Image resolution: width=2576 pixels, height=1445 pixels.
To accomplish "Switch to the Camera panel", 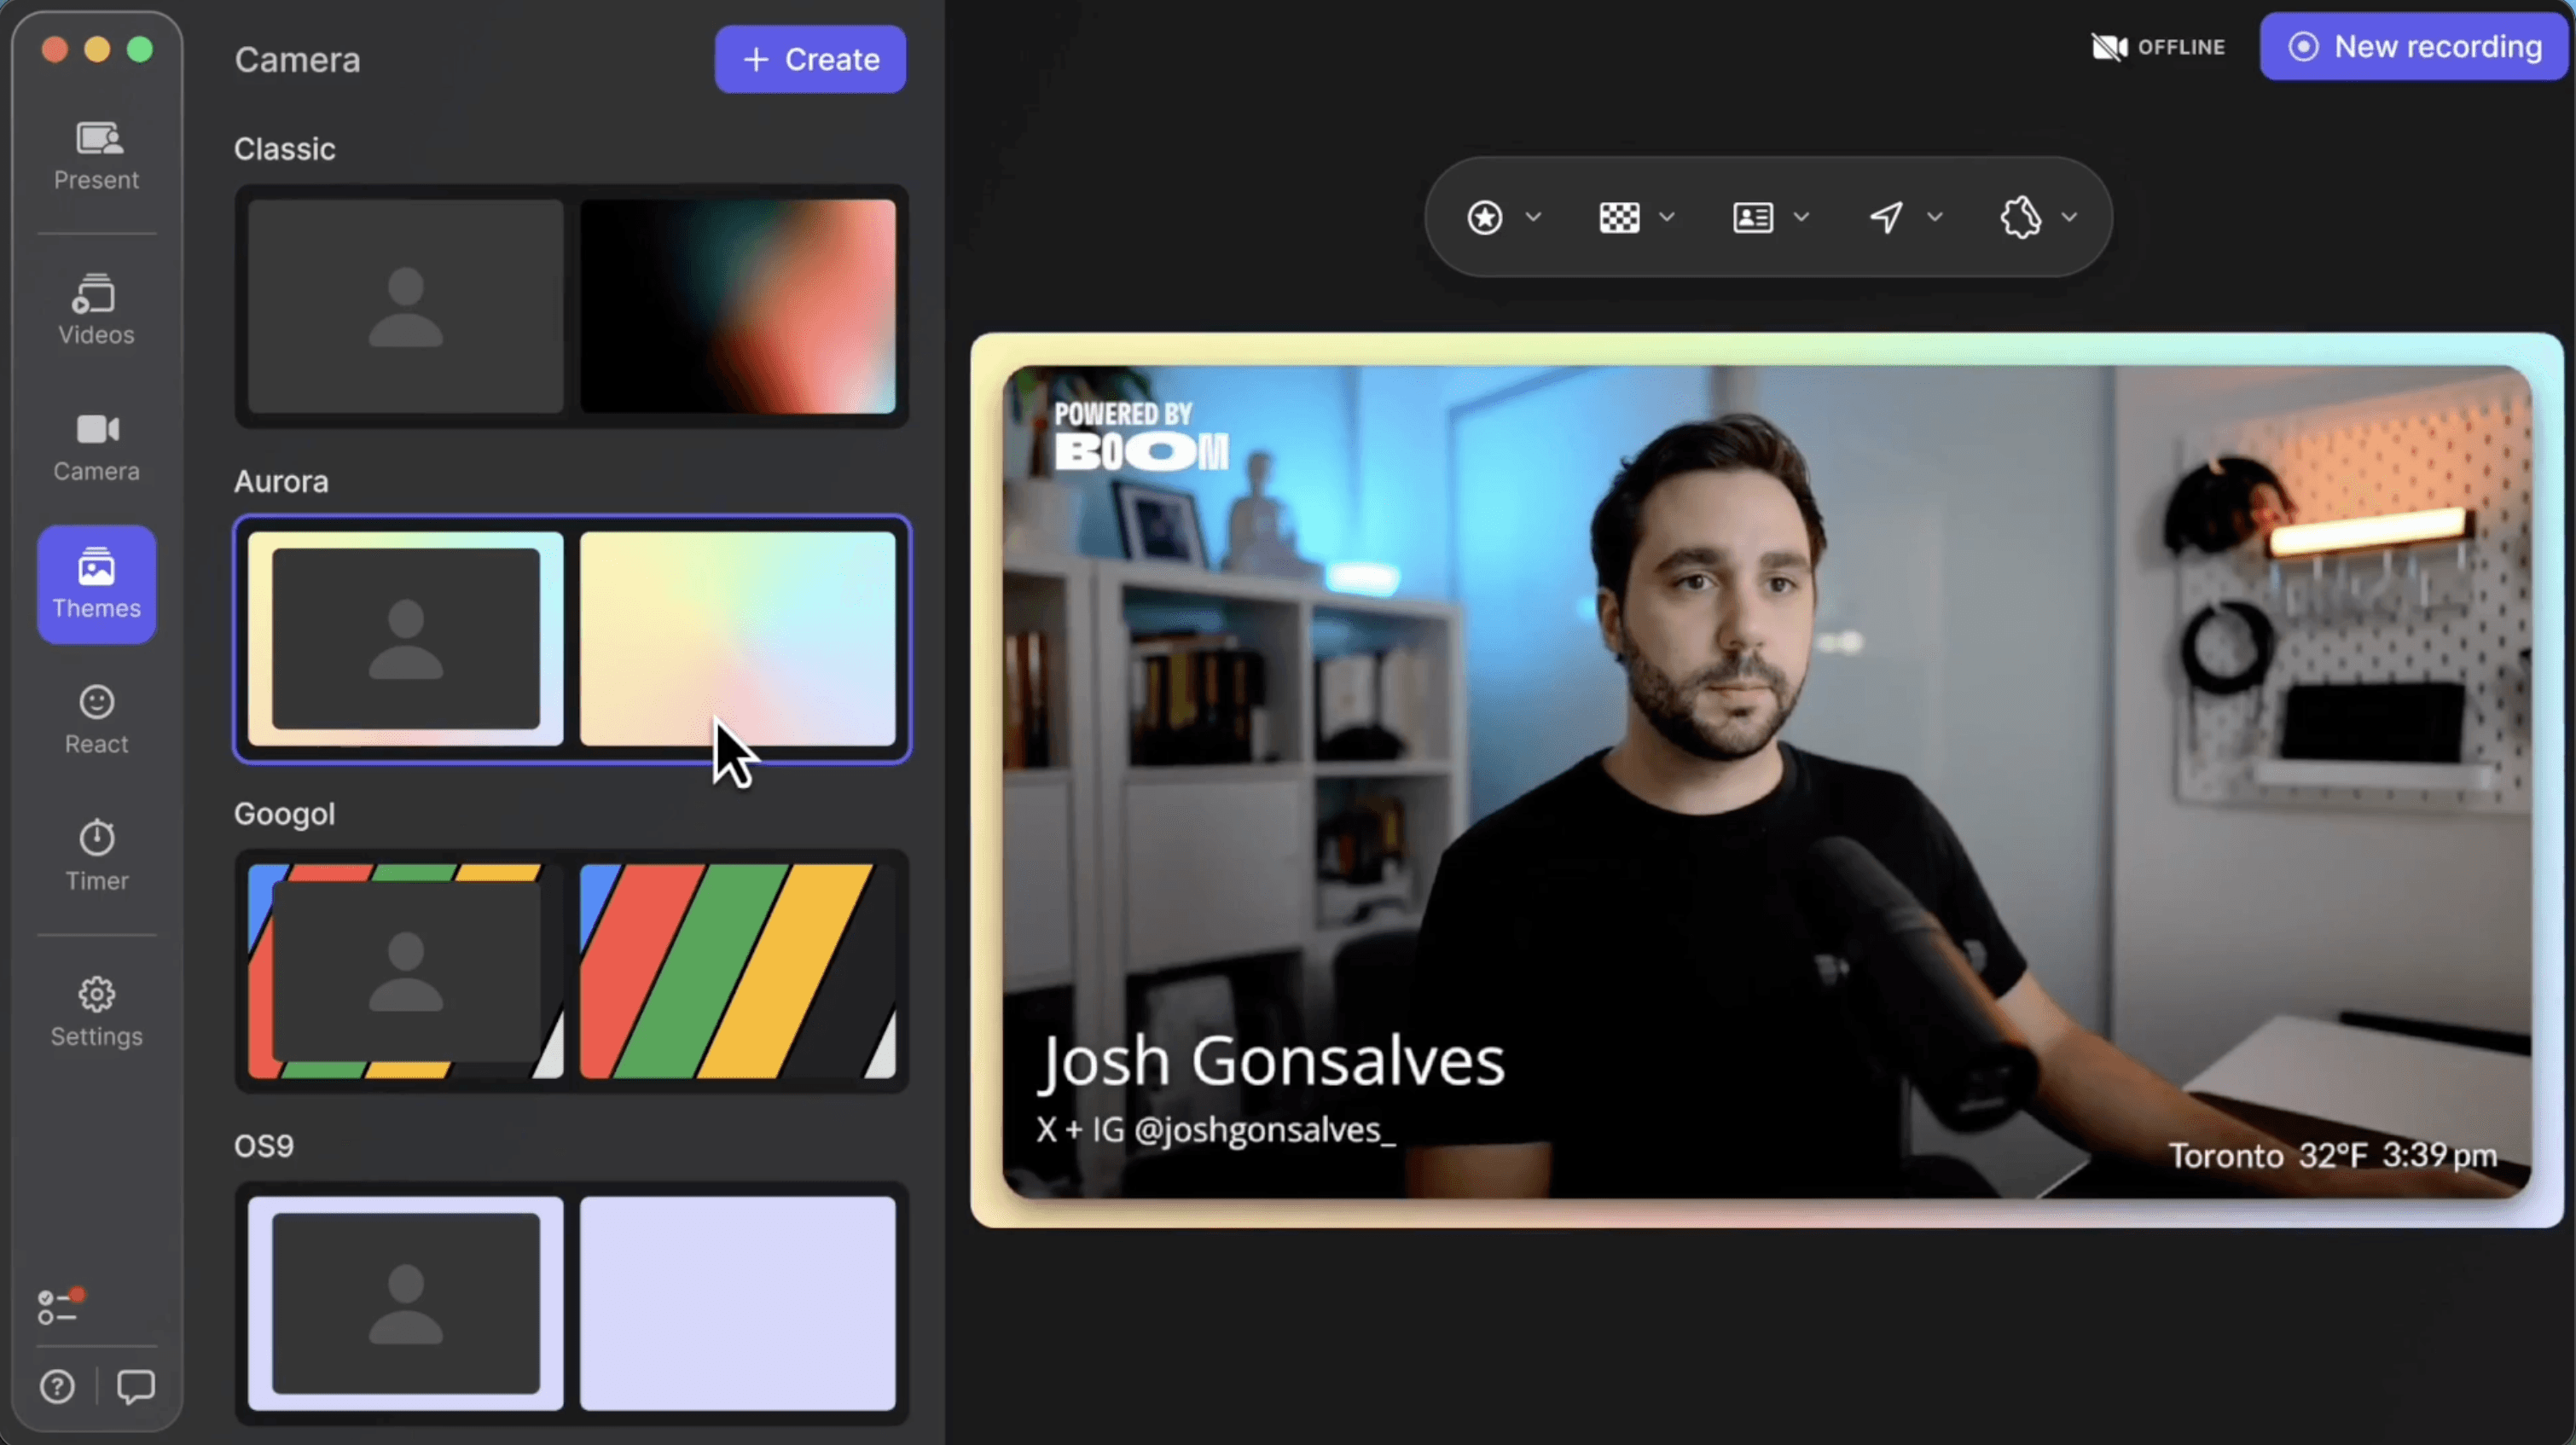I will [x=96, y=447].
